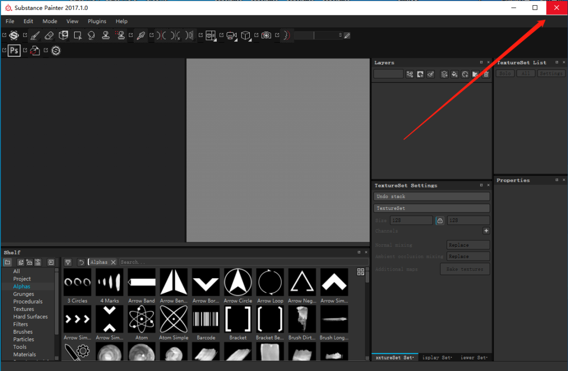Select the Projection tool
Screen dimensions: 568x371
(64, 35)
